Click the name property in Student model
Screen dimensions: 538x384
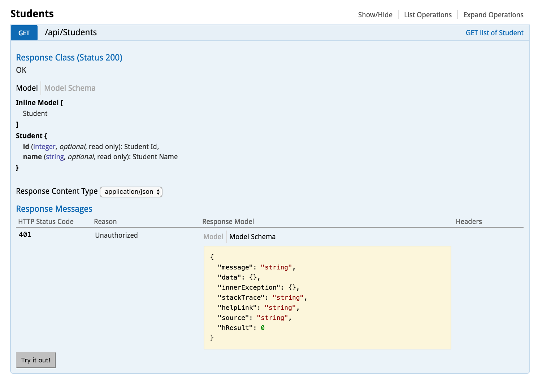tap(32, 157)
